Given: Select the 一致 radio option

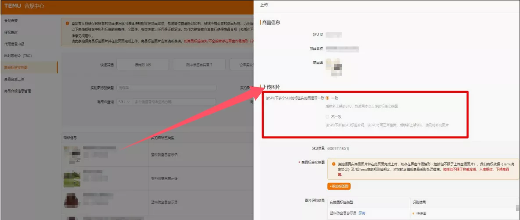Looking at the screenshot, I should point(328,98).
